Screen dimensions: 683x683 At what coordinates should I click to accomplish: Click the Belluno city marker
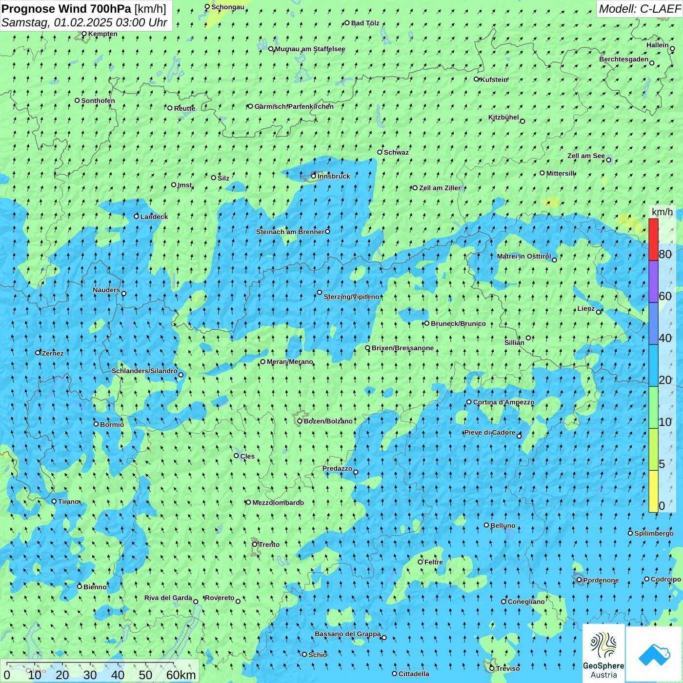pyautogui.click(x=486, y=525)
